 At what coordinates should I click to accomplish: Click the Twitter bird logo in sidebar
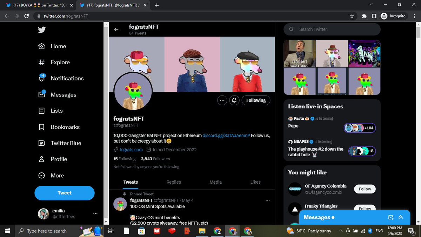point(42,30)
